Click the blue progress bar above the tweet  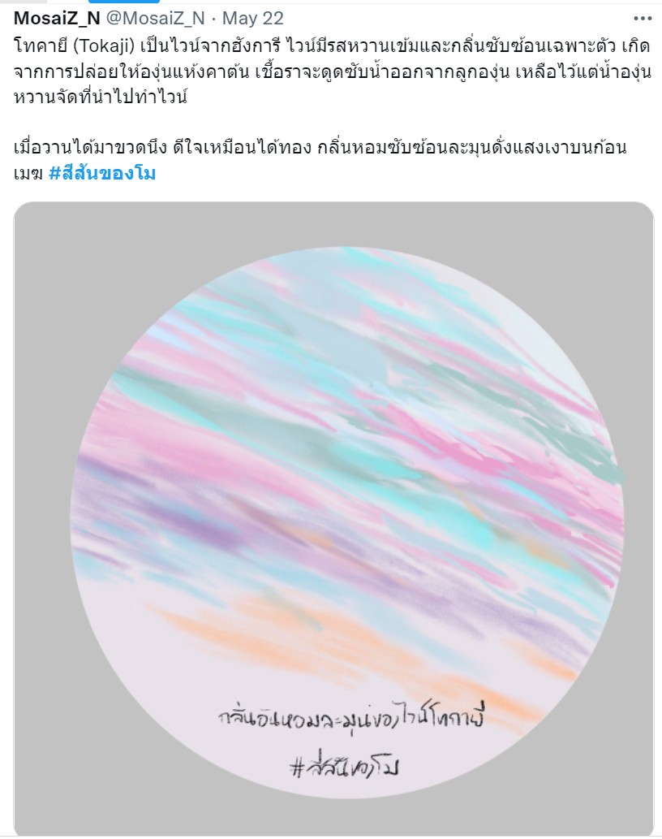[123, 2]
